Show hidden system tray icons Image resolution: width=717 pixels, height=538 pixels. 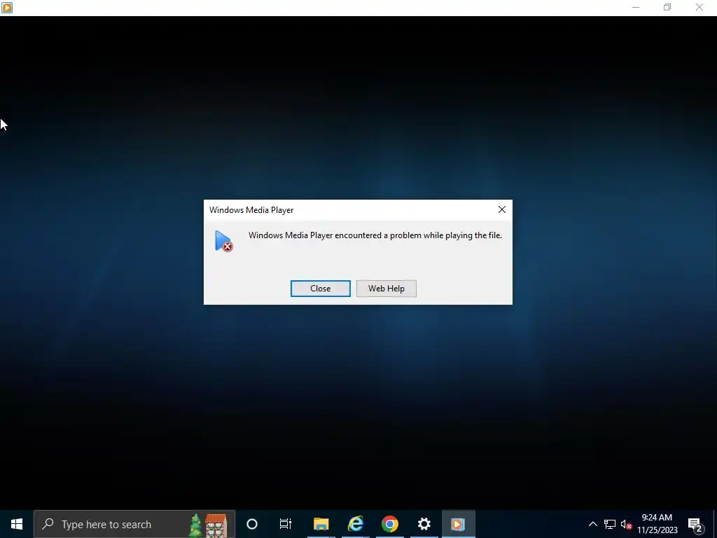coord(592,524)
